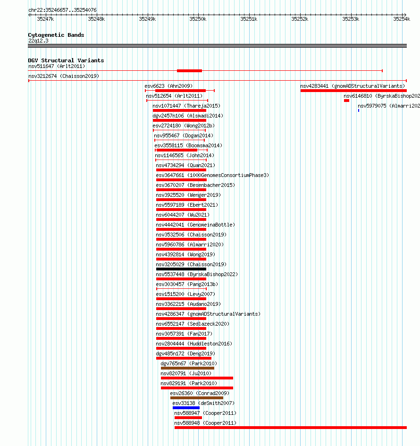
Task: Open nsv5597189 (Ebert2021) entry
Action: click(x=187, y=205)
